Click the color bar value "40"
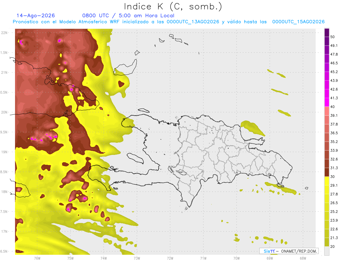The width and height of the screenshot is (340, 262). tap(333, 107)
